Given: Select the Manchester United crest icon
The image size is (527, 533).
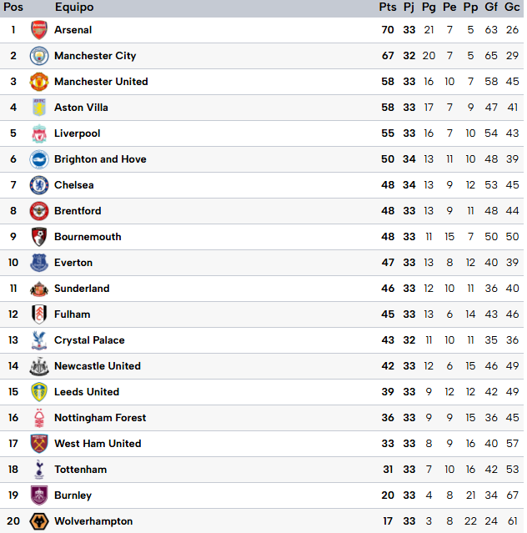Looking at the screenshot, I should pyautogui.click(x=39, y=82).
